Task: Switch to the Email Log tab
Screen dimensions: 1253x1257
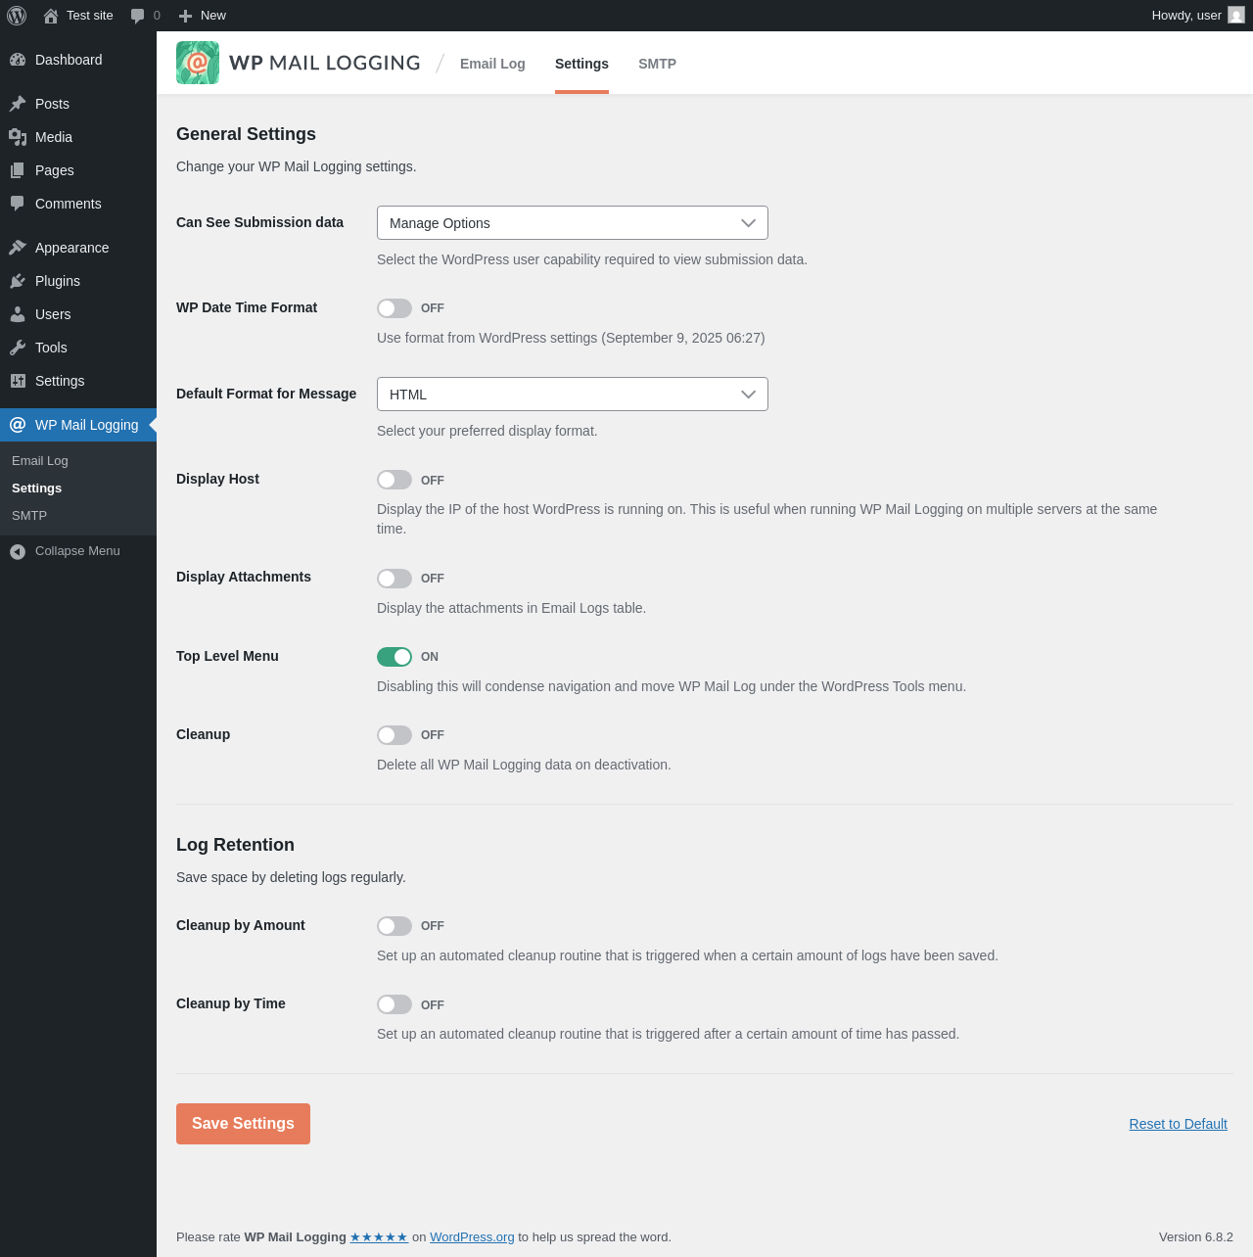Action: coord(492,64)
